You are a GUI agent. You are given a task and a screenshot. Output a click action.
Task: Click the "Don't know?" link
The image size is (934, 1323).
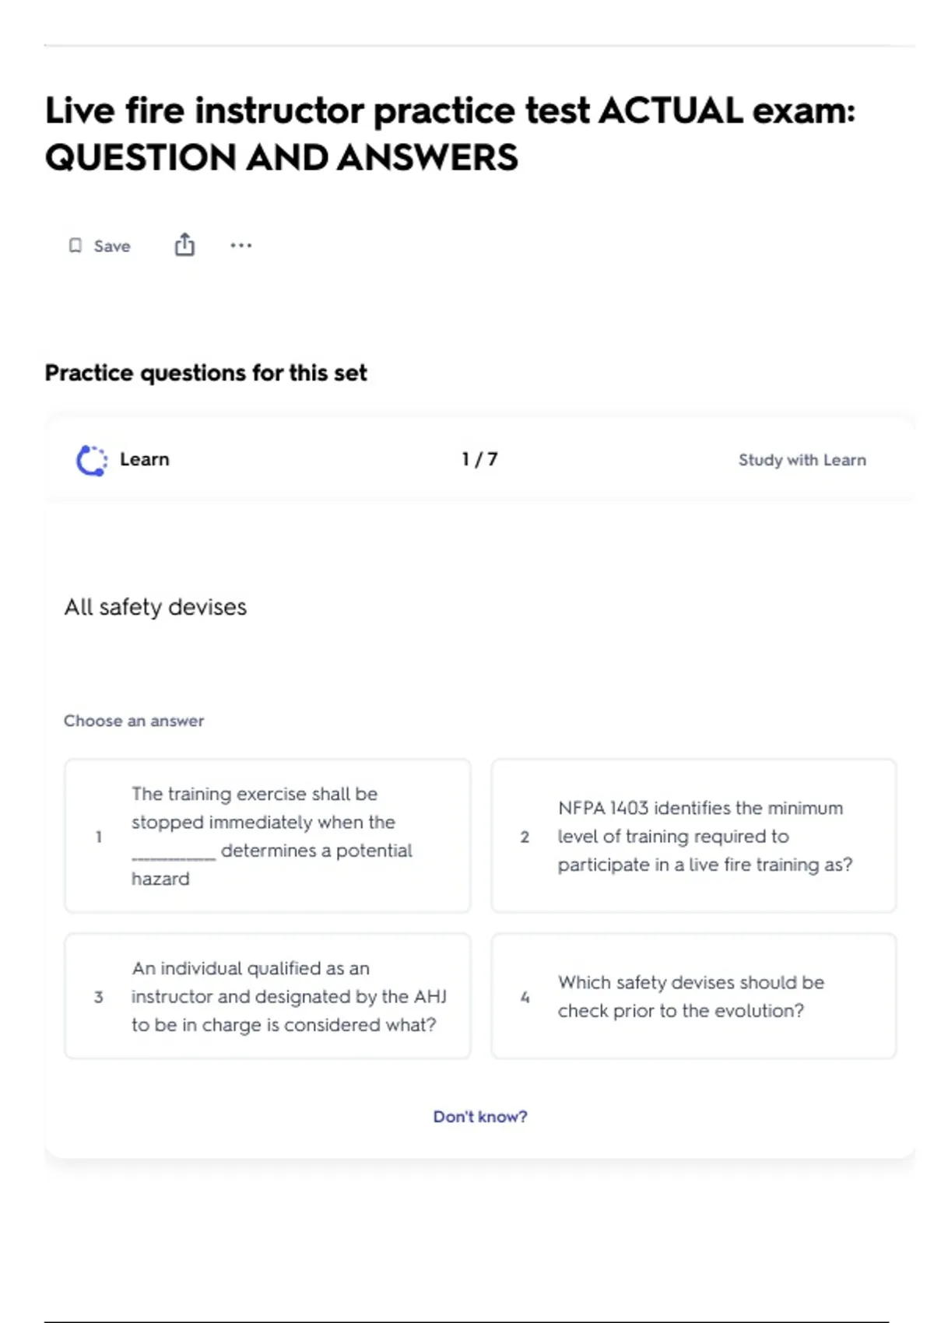point(480,1117)
